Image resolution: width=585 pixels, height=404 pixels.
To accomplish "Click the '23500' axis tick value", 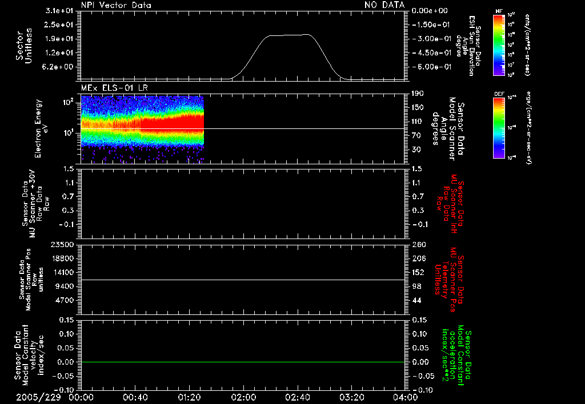I will tap(63, 245).
